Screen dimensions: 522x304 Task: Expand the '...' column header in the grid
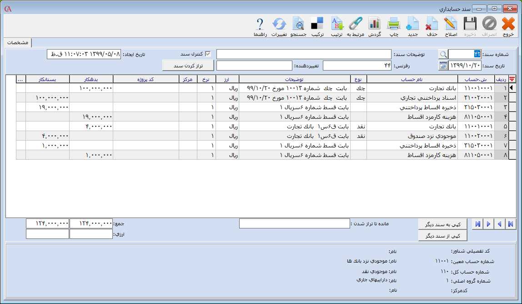click(20, 79)
